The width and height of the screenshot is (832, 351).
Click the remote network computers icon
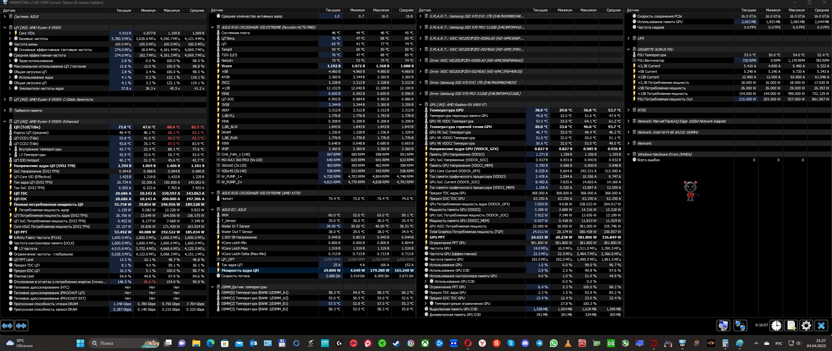[740, 325]
